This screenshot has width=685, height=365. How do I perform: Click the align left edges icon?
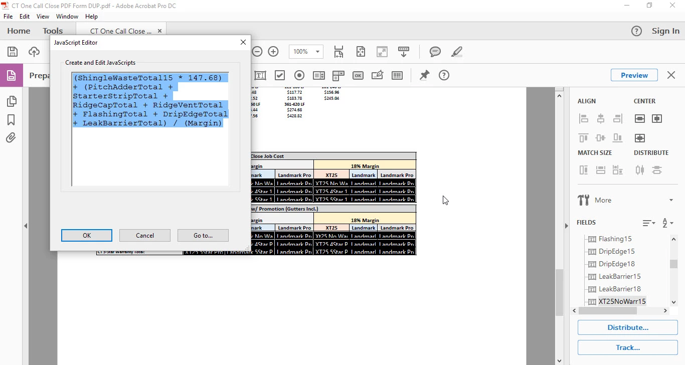[584, 118]
